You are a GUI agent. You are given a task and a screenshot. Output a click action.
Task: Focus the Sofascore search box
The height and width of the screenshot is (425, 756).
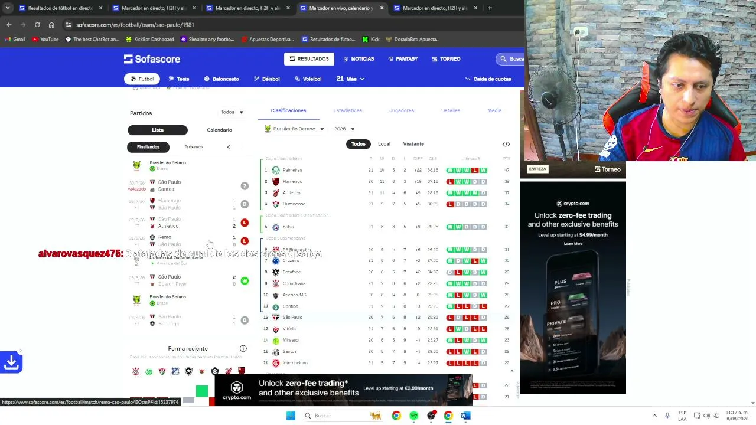tap(510, 59)
